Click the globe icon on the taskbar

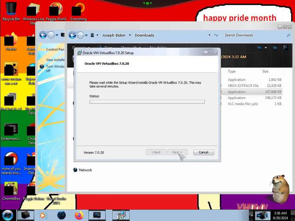(62, 215)
